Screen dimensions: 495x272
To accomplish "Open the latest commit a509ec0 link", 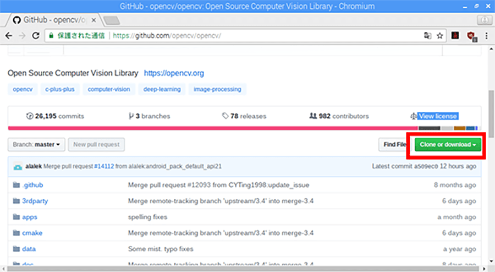I will tap(426, 166).
